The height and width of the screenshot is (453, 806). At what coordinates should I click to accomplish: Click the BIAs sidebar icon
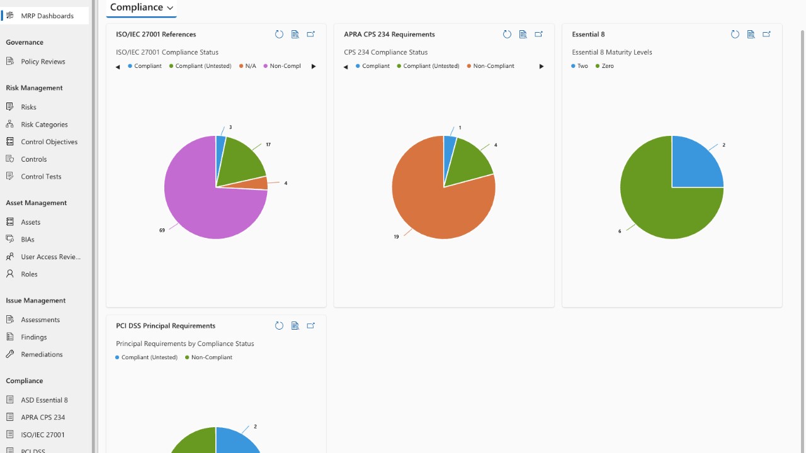click(10, 239)
